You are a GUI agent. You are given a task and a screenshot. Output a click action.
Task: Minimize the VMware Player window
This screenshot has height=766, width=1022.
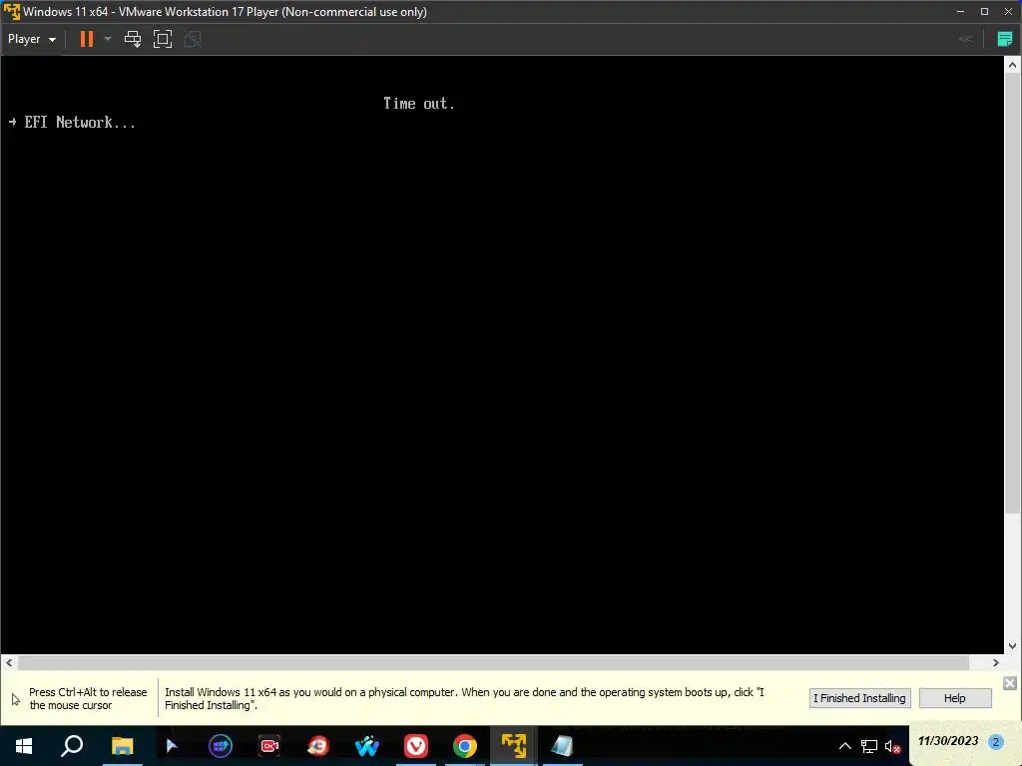(x=960, y=12)
